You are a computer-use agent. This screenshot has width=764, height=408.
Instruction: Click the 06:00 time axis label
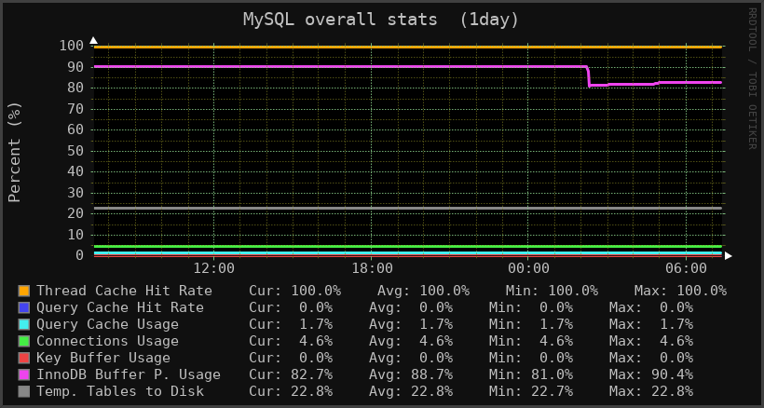point(686,268)
